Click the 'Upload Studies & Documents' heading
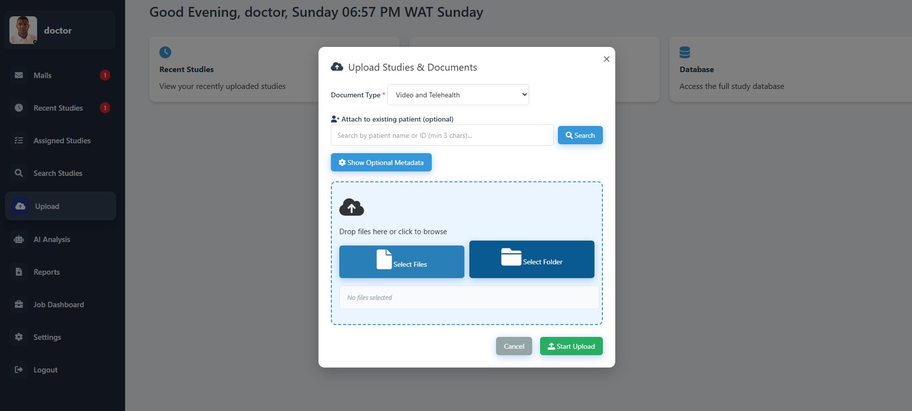This screenshot has height=411, width=912. coord(412,67)
